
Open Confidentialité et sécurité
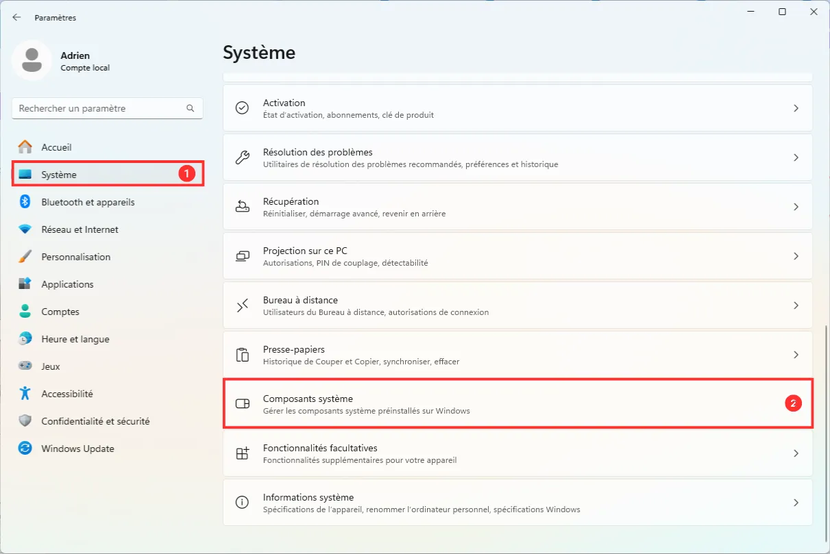pos(108,421)
